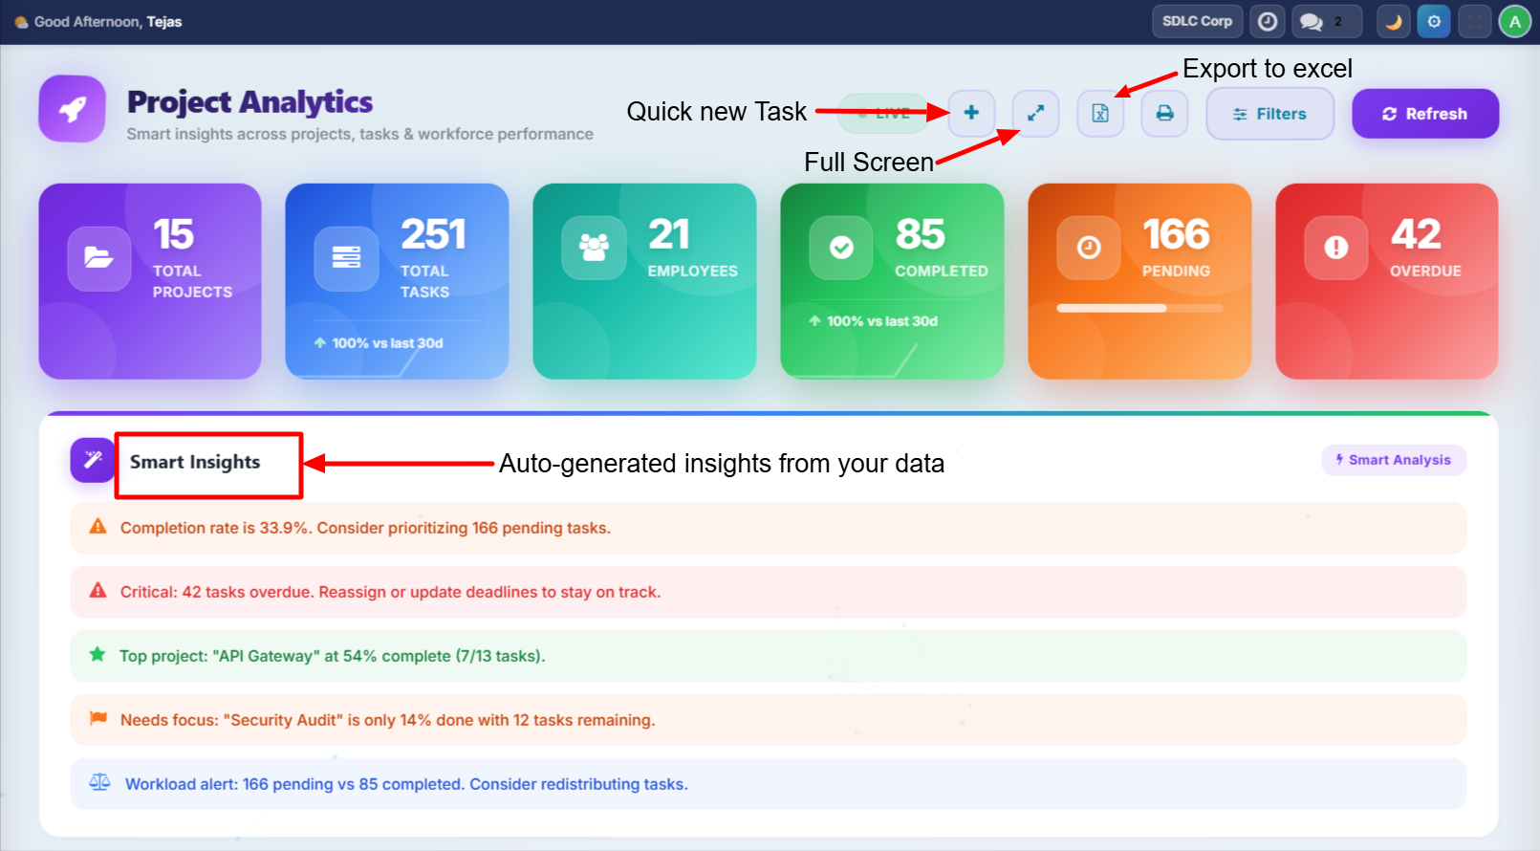Click the red warning triangle on Critical insight
This screenshot has width=1540, height=851.
98,590
